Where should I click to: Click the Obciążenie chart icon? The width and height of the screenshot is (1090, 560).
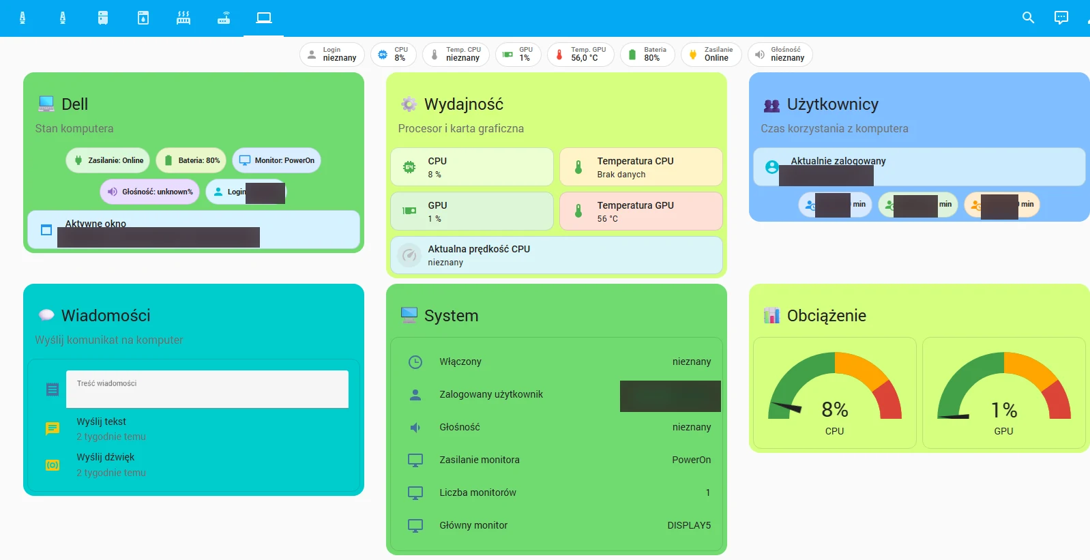(x=771, y=315)
